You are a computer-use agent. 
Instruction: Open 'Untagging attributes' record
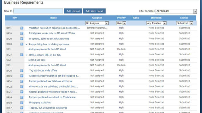(x=40, y=103)
